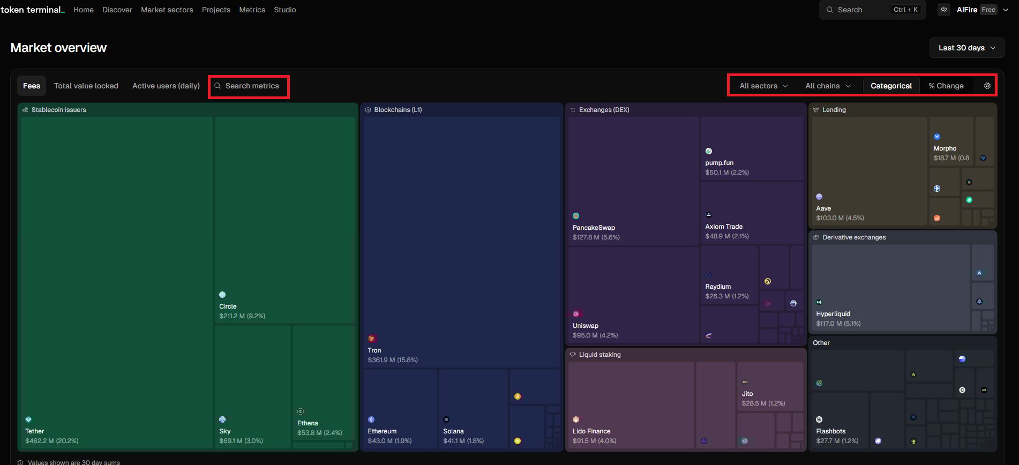Click the account avatar icon beside AIFire
The height and width of the screenshot is (465, 1019).
(x=944, y=10)
